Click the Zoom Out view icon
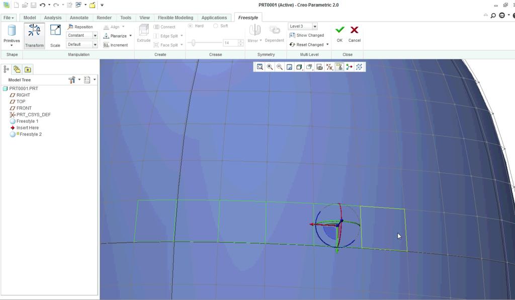Screen dimensions: 515x300 pos(280,67)
